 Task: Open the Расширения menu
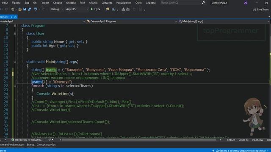coord(124,3)
